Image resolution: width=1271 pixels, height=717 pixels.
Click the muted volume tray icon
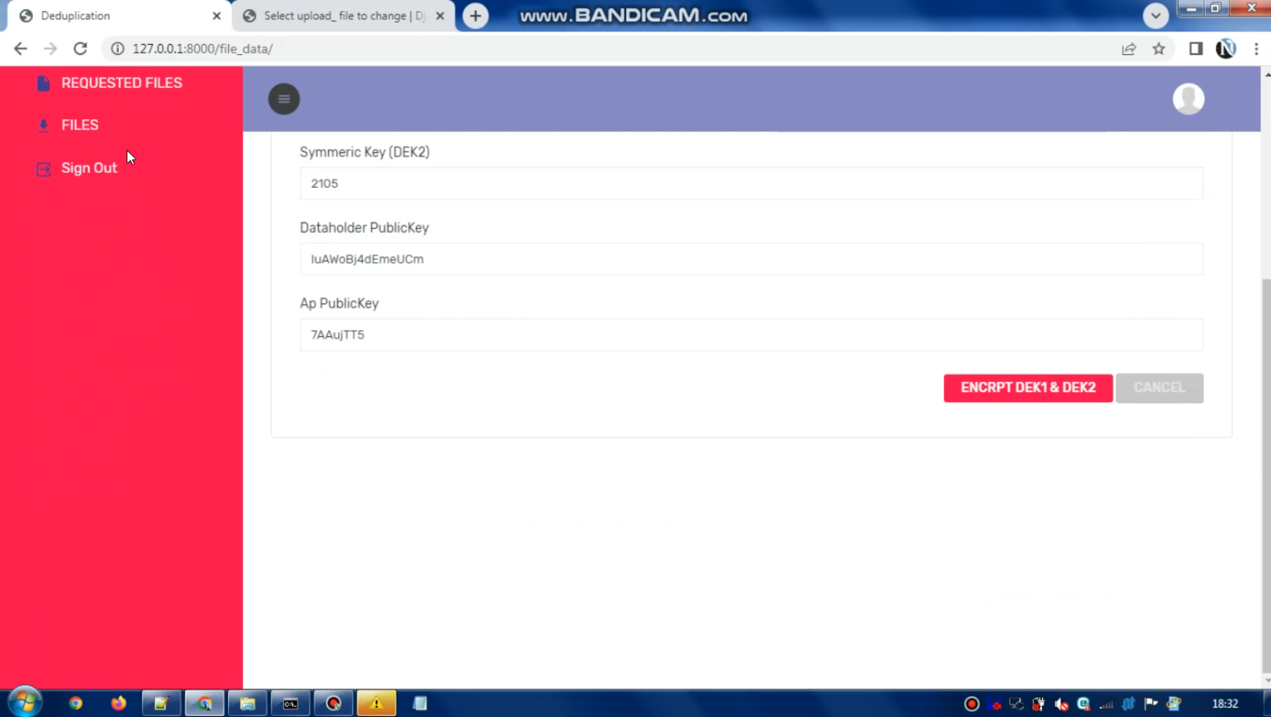pos(1062,703)
